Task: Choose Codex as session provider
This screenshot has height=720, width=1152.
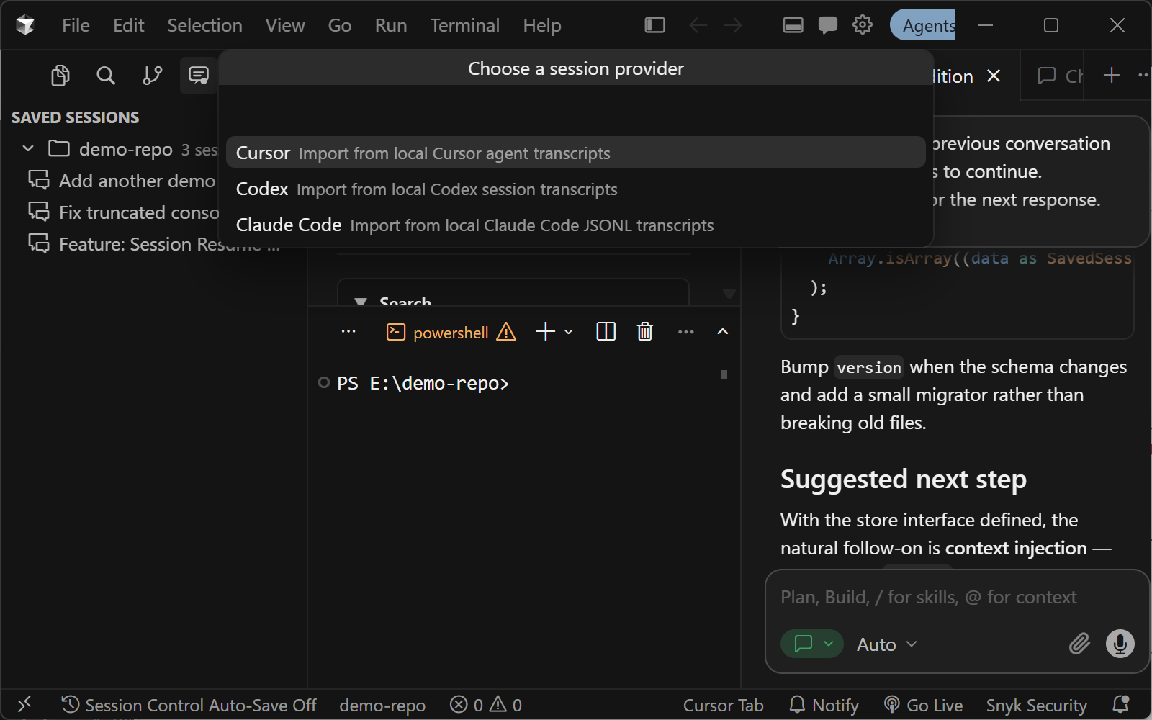Action: coord(575,189)
